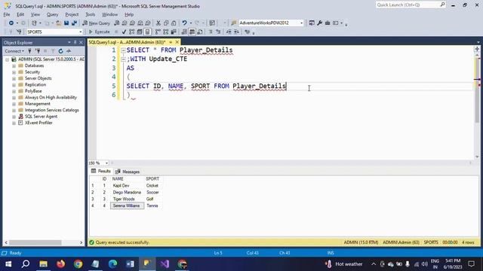483x271 pixels.
Task: Switch to the Results tab
Action: tap(100, 171)
